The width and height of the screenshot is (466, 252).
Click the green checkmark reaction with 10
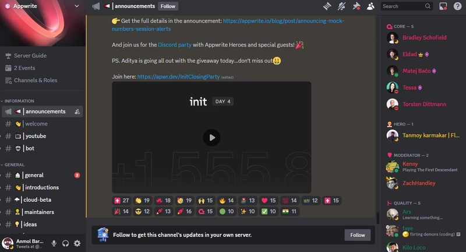(269, 212)
